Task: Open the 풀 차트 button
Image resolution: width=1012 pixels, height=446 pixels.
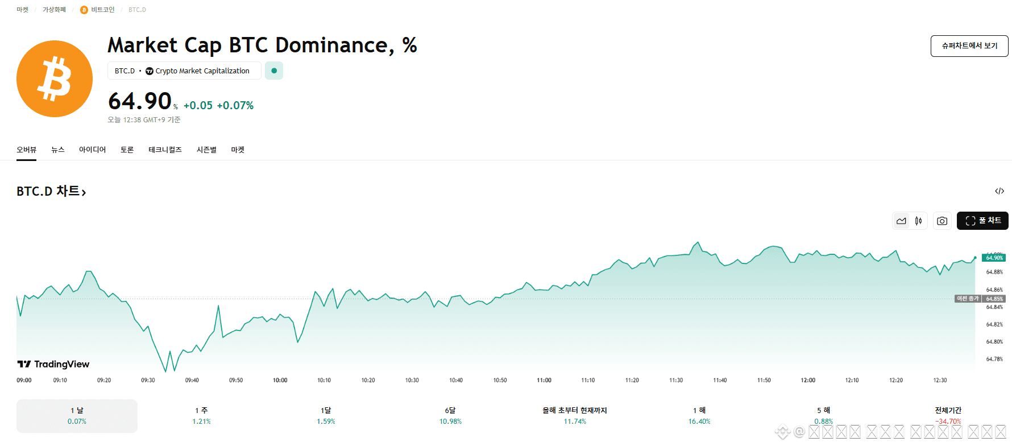Action: point(982,221)
